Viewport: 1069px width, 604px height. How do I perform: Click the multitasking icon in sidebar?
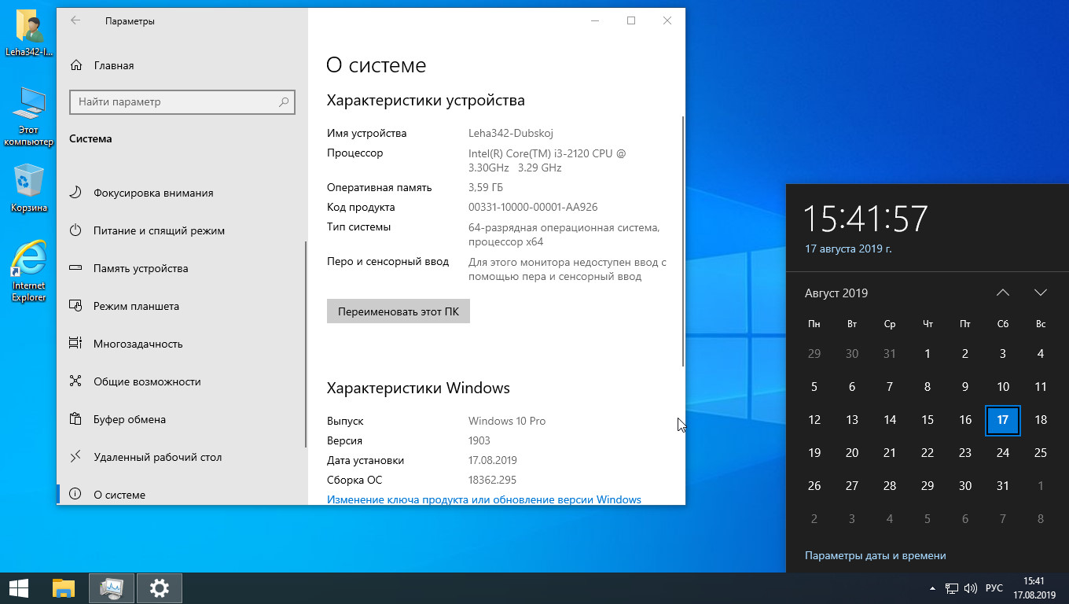(75, 344)
